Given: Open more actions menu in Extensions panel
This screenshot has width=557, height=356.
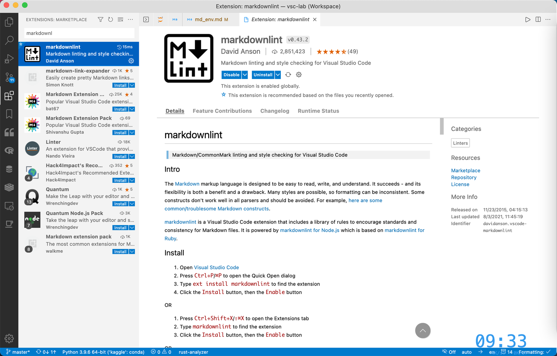Looking at the screenshot, I should pos(130,19).
